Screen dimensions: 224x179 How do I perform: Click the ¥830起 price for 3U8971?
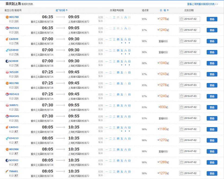(163, 107)
